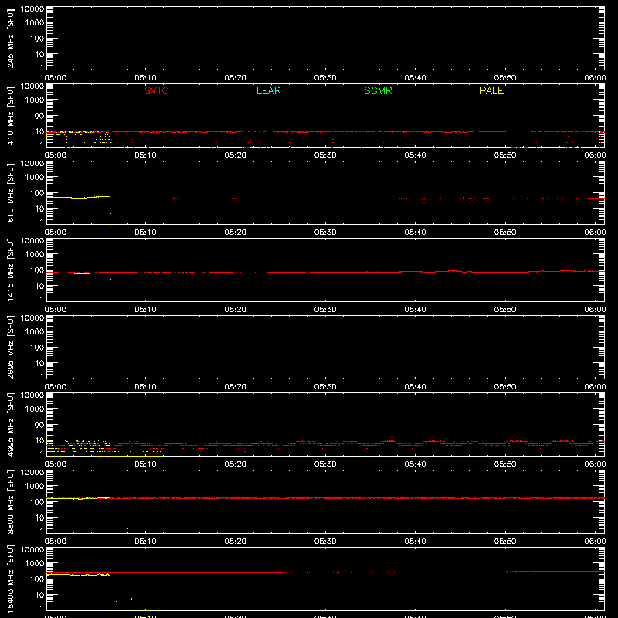Click the 10000 tick of 8800 MHz panel
The height and width of the screenshot is (618, 618).
point(32,473)
